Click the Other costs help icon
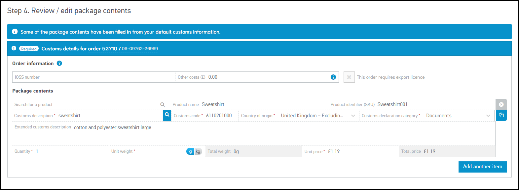This screenshot has height=190, width=519. 333,77
